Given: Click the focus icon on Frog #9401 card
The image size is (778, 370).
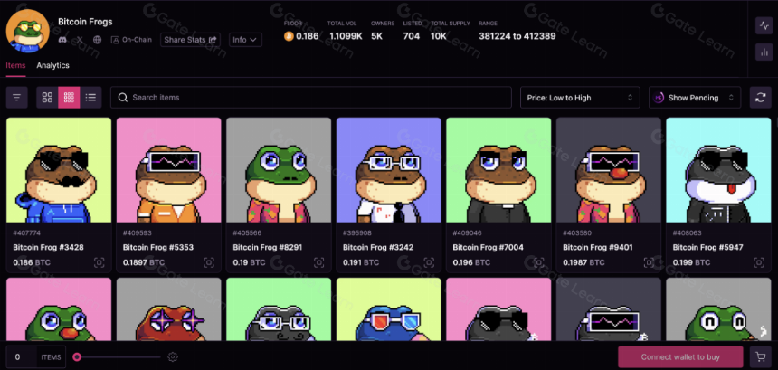Looking at the screenshot, I should 649,262.
